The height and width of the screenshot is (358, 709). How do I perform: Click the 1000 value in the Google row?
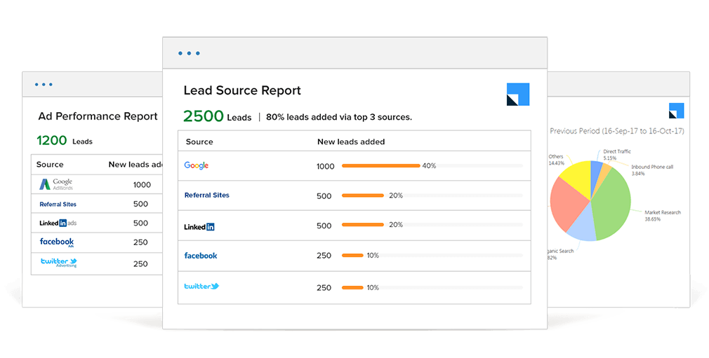pyautogui.click(x=325, y=167)
